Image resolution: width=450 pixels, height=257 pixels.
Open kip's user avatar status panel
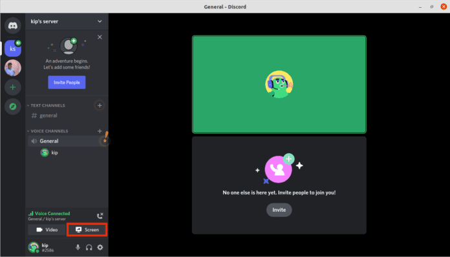(x=34, y=247)
